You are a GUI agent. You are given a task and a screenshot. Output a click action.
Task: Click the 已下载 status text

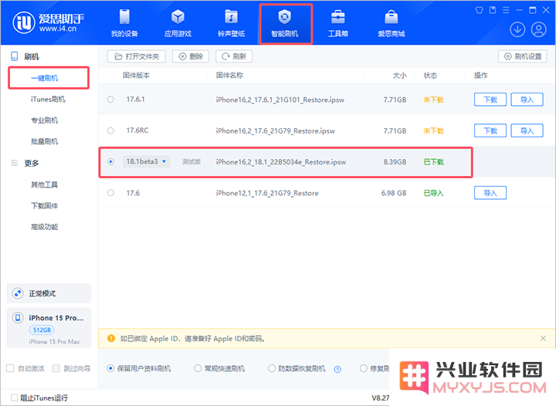tap(434, 162)
